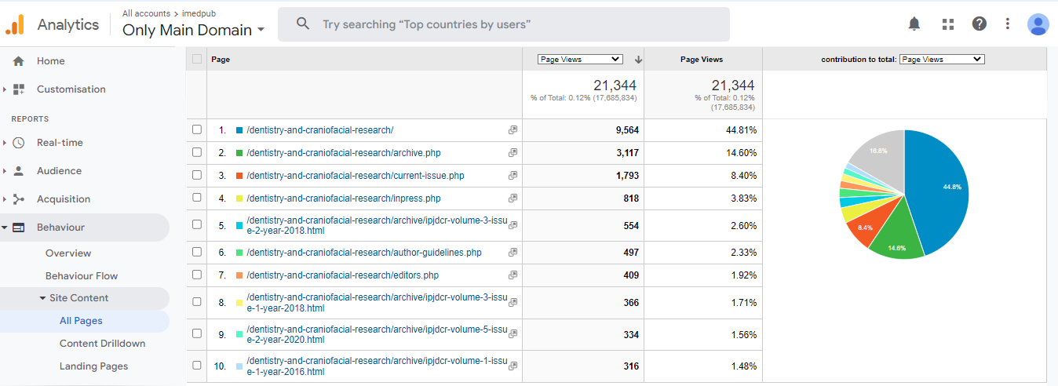Open Landing Pages report
The height and width of the screenshot is (386, 1058).
(93, 366)
